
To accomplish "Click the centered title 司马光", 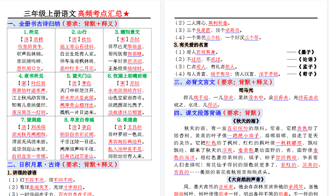I will point(246,90).
